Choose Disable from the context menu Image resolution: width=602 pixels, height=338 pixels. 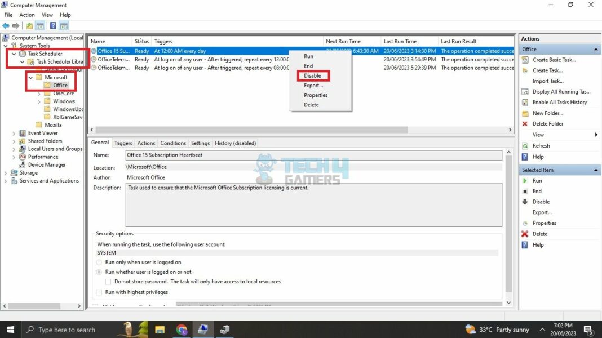[313, 75]
